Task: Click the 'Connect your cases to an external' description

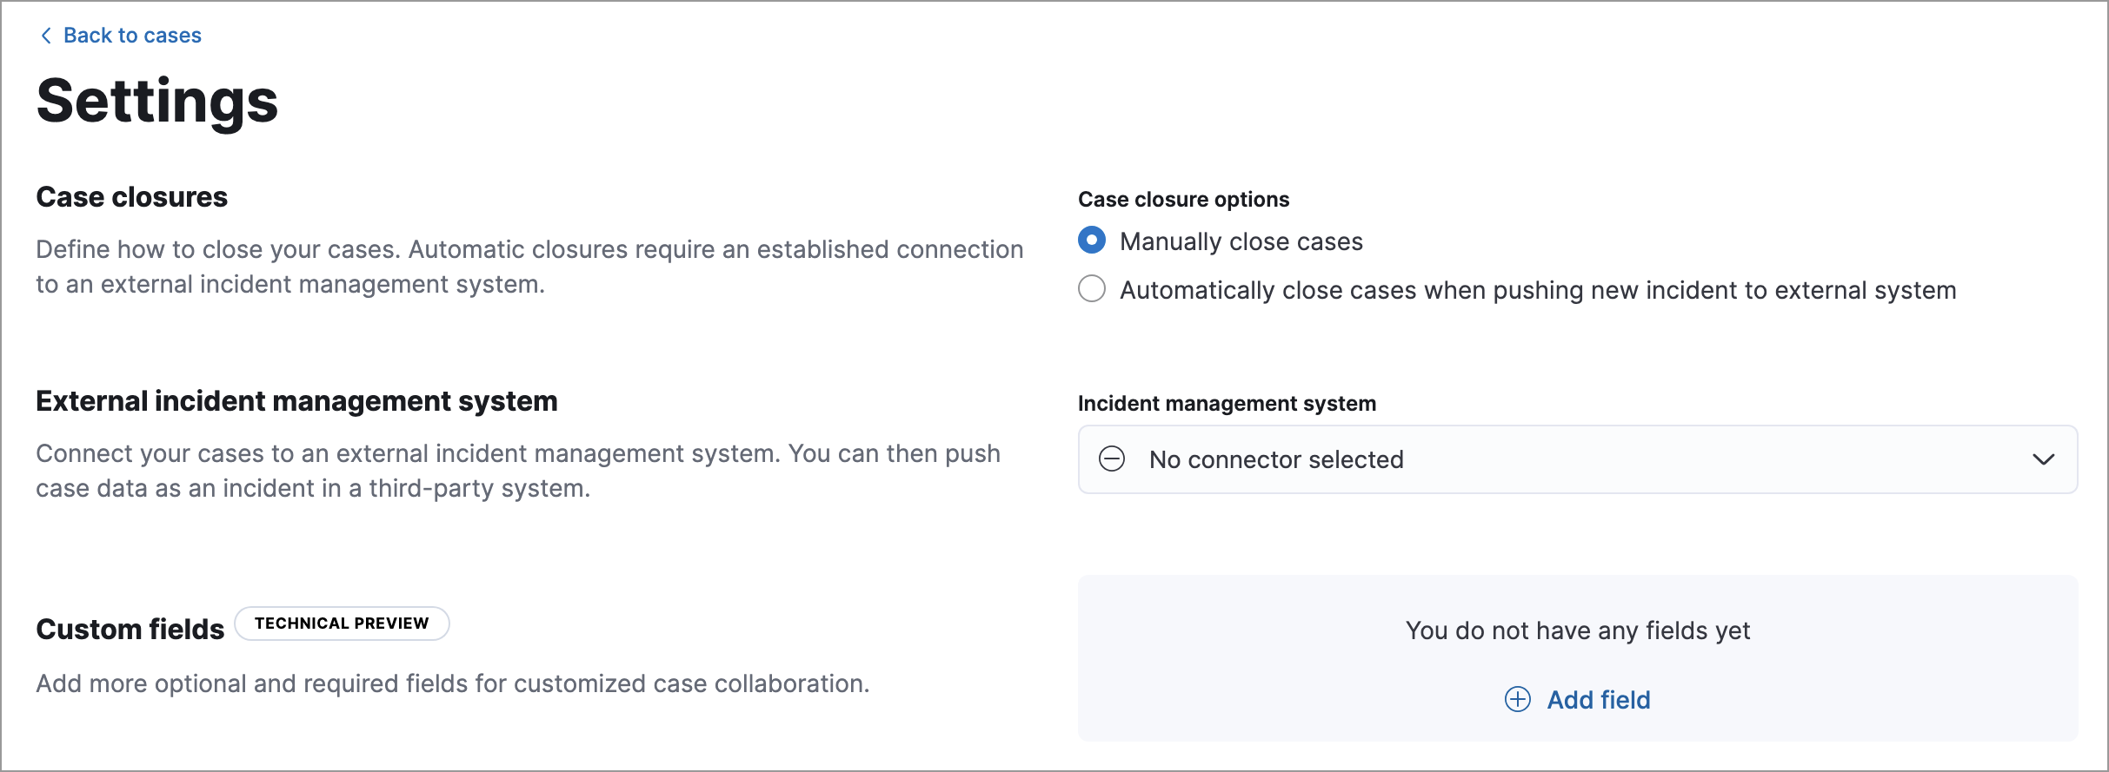Action: click(518, 471)
